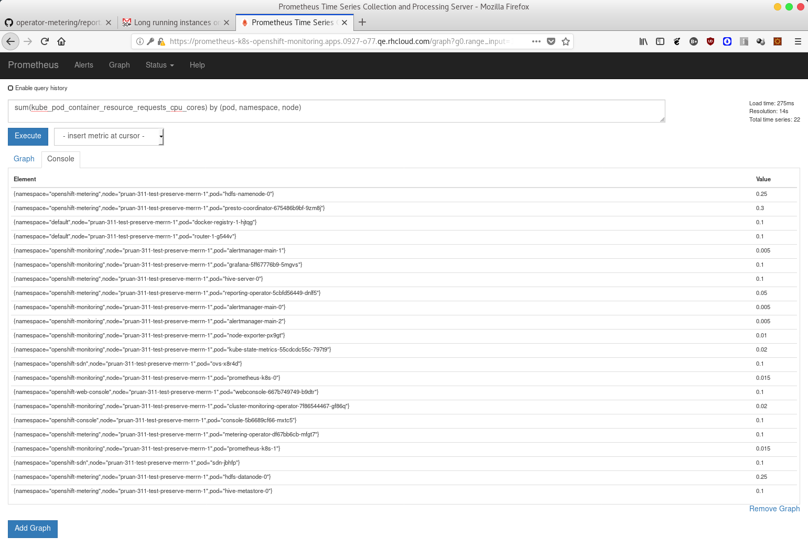
Task: Select the presto-coordinator-675486b9bf-9zm8j row
Action: 404,209
